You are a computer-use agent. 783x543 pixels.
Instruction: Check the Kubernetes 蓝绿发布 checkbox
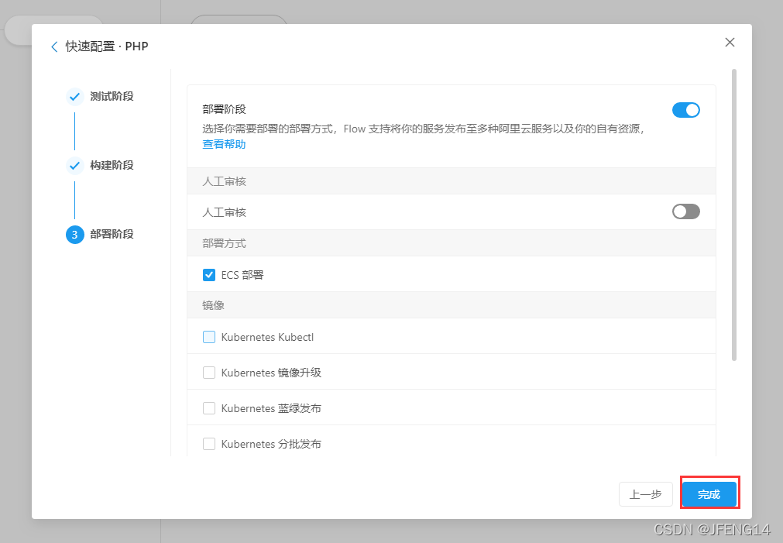209,408
